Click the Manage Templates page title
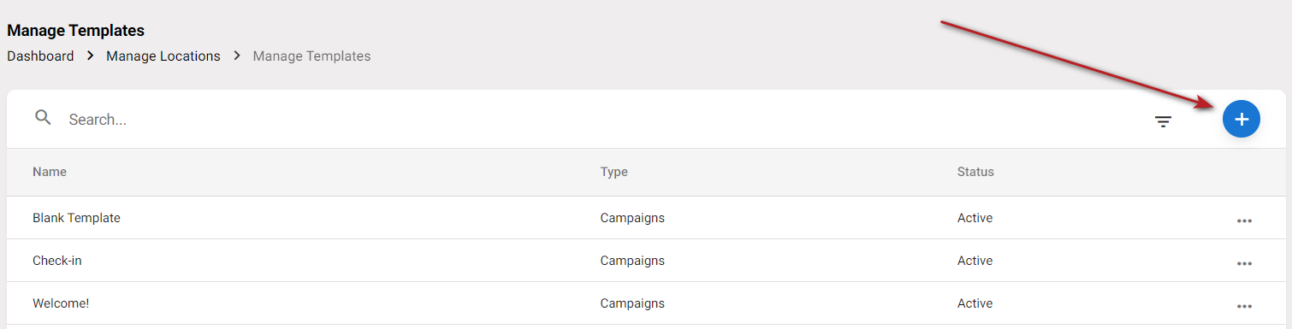Viewport: 1292px width, 329px height. (x=75, y=31)
